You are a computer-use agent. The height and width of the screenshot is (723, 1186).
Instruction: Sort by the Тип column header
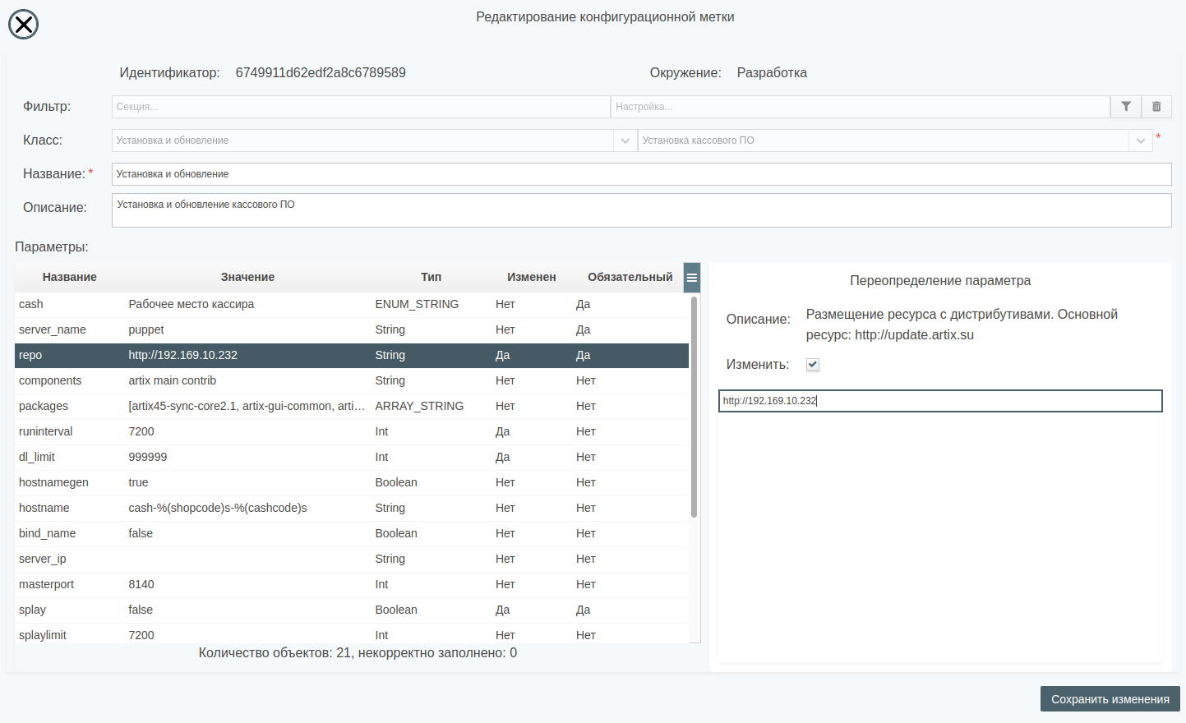[x=431, y=278]
